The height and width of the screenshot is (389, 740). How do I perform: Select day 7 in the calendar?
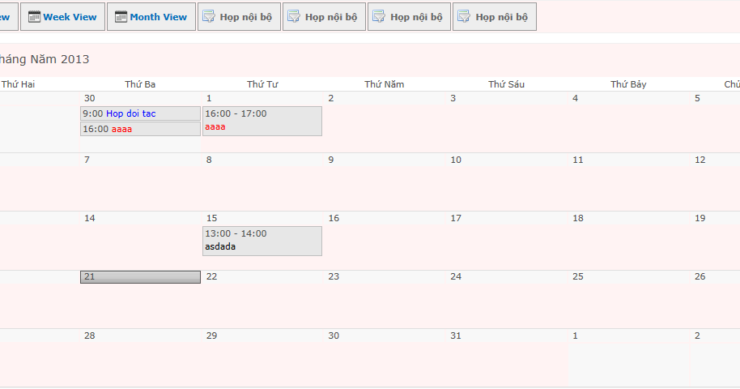click(87, 160)
